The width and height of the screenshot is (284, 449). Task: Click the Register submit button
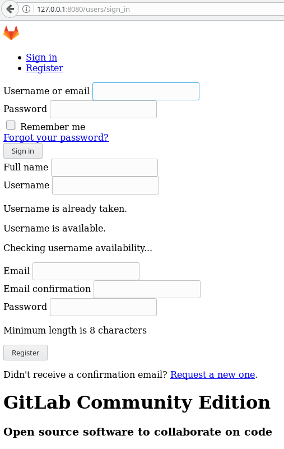25,353
